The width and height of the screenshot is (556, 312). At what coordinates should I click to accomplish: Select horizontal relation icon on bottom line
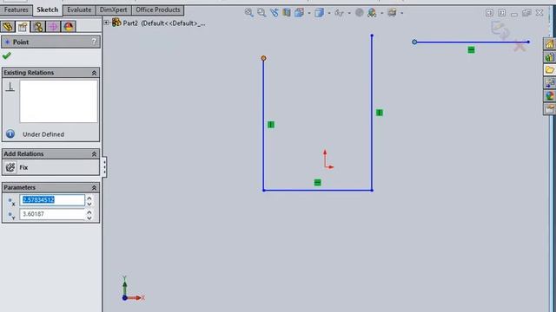point(317,183)
